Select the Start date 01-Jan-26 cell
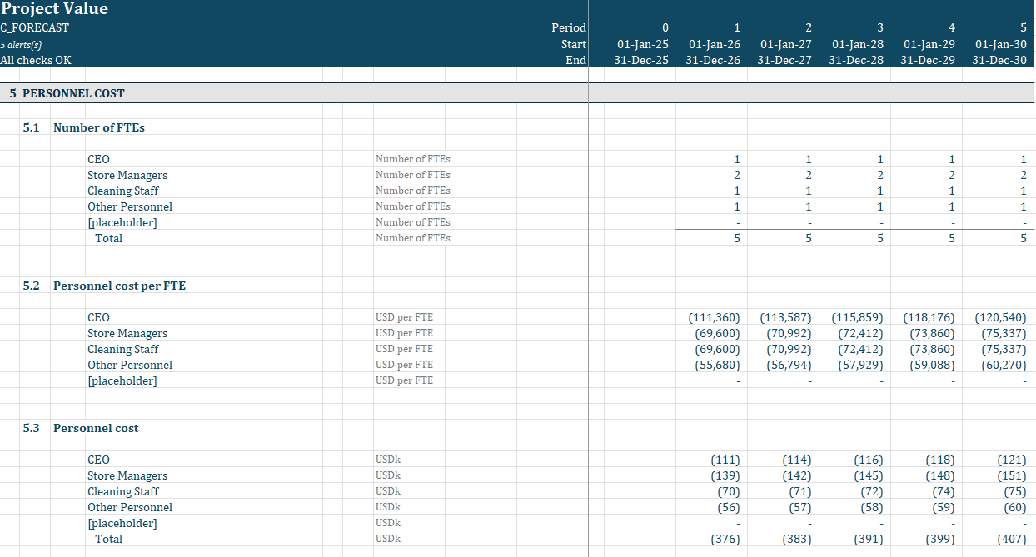The height and width of the screenshot is (557, 1036). 713,43
